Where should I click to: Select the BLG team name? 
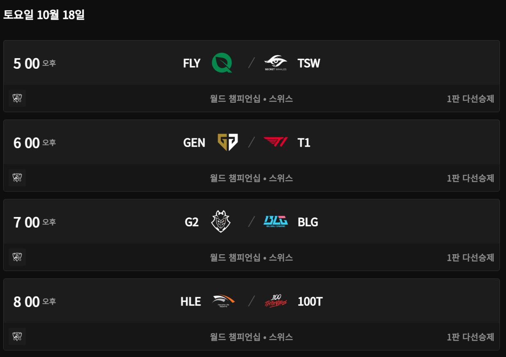pyautogui.click(x=308, y=222)
